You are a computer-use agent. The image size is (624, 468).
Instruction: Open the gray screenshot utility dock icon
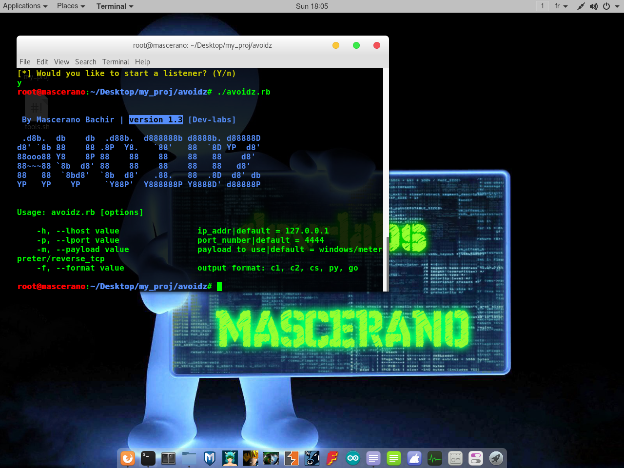point(455,458)
